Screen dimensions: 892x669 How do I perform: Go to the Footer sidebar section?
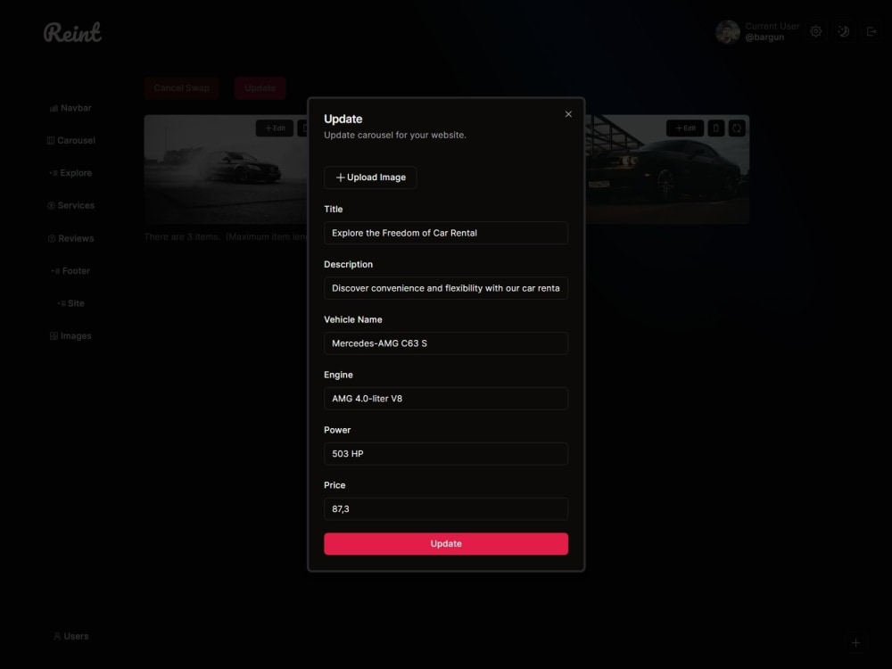[70, 271]
